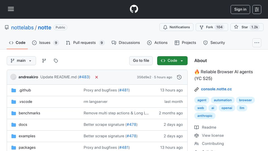Open the Projects tab
Image resolution: width=268 pixels, height=151 pixels.
click(185, 43)
